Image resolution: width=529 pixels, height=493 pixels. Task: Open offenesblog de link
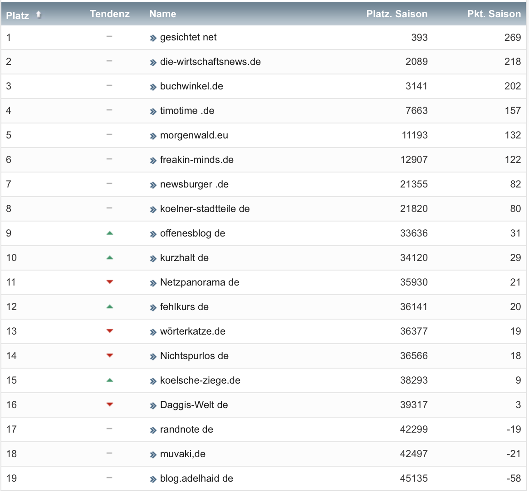192,233
